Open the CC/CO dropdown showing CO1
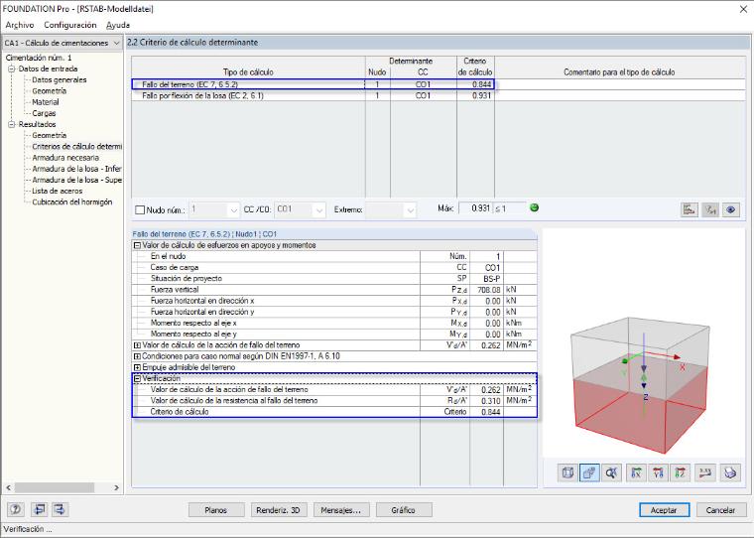Viewport: 754px width, 538px height. [318, 209]
